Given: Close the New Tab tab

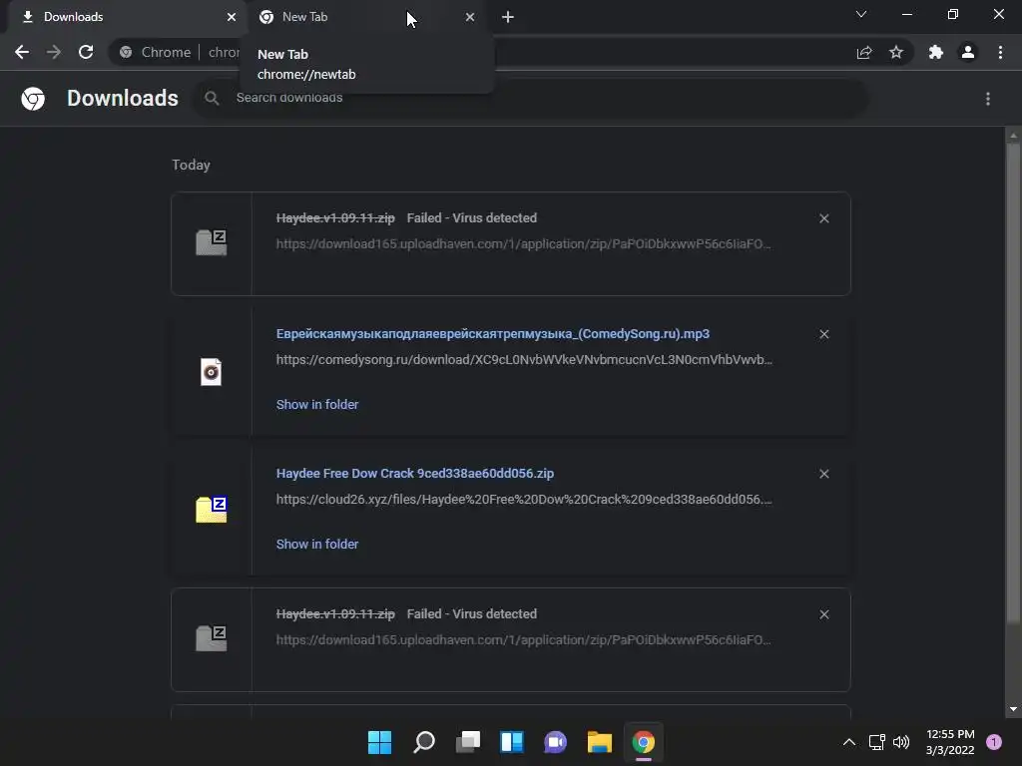Looking at the screenshot, I should 470,17.
